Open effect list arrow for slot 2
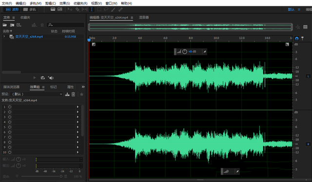 point(78,112)
